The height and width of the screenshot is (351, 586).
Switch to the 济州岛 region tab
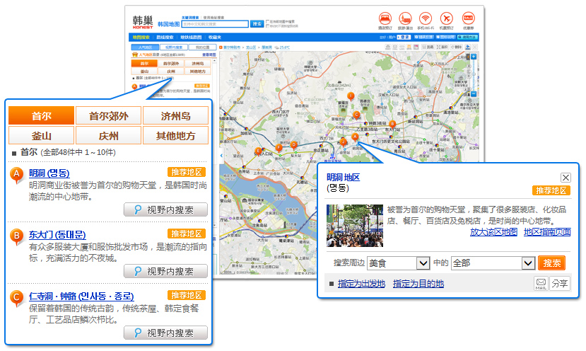tap(175, 116)
